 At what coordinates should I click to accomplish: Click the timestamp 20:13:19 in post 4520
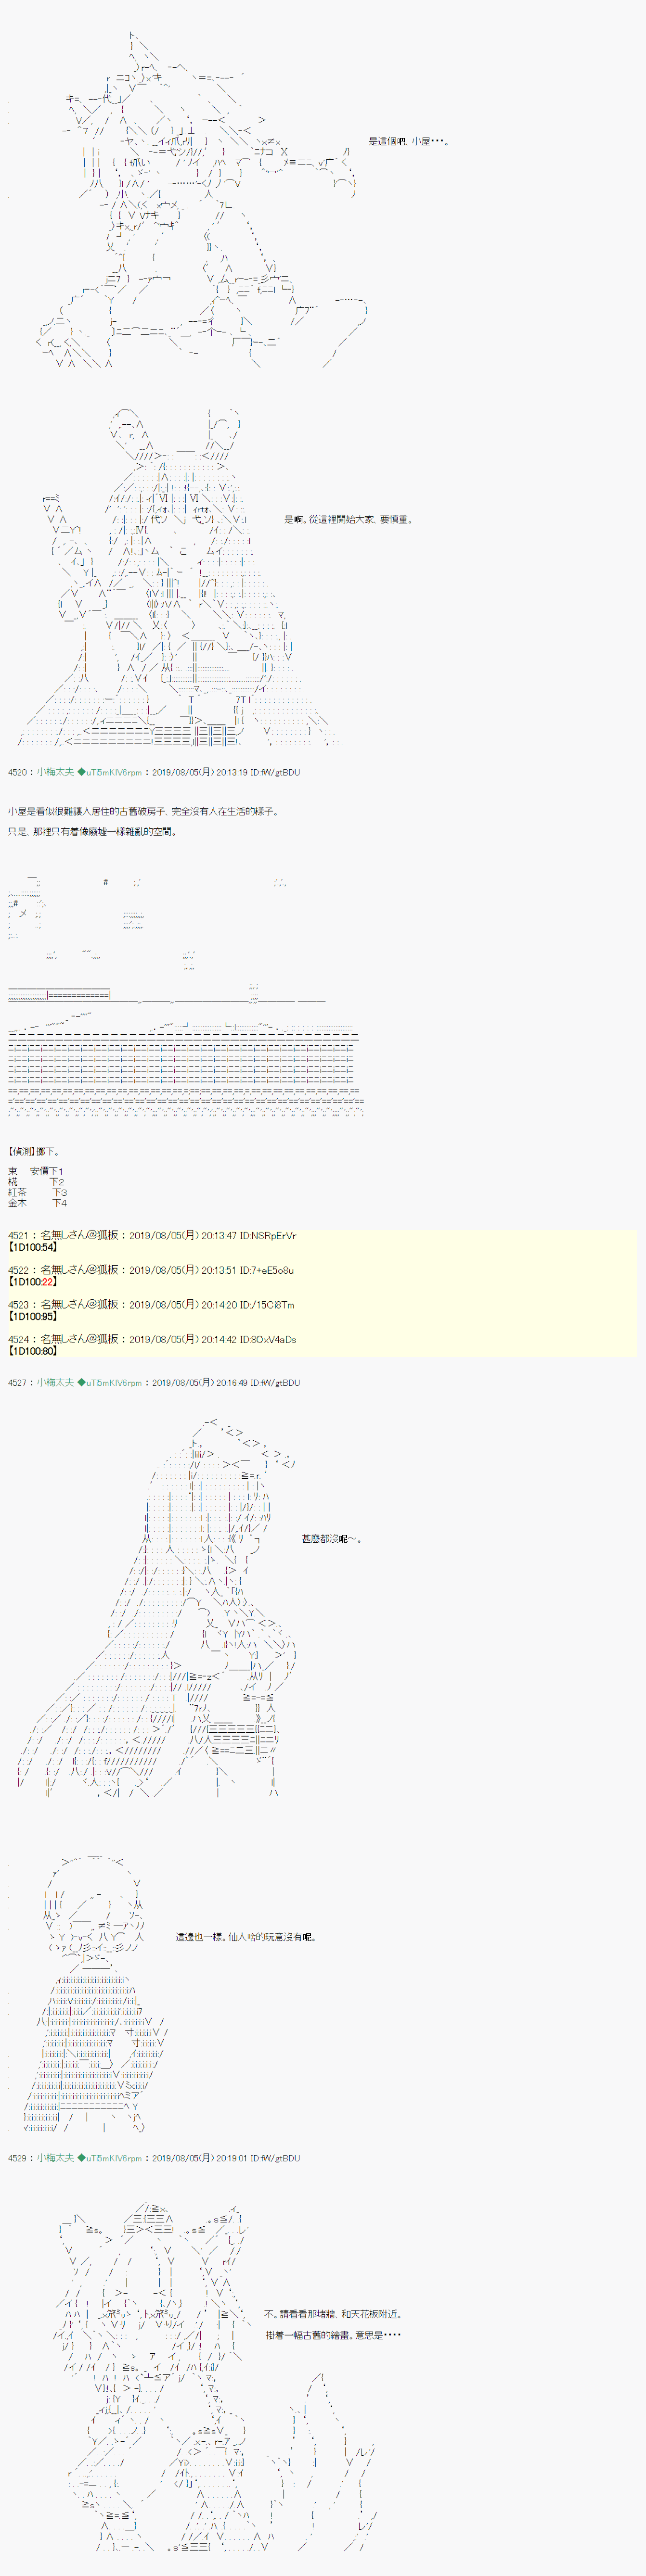pos(234,772)
